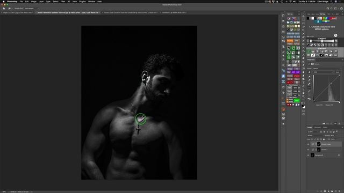Open the Filter menu

click(63, 2)
